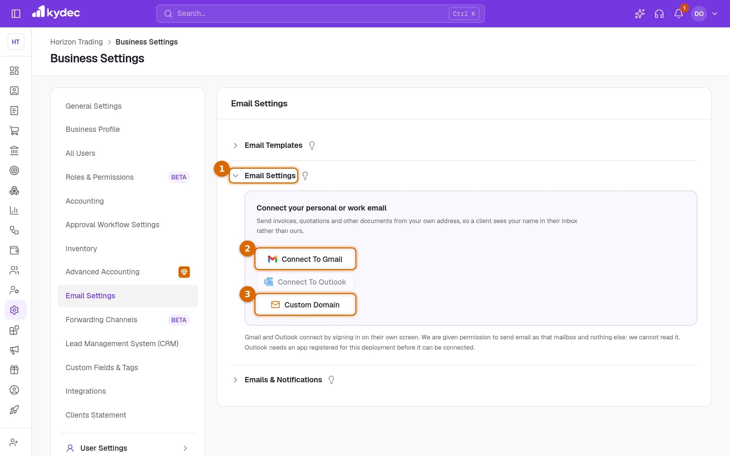
Task: Click the premium diamond badge on Advanced Accounting
Action: (184, 272)
